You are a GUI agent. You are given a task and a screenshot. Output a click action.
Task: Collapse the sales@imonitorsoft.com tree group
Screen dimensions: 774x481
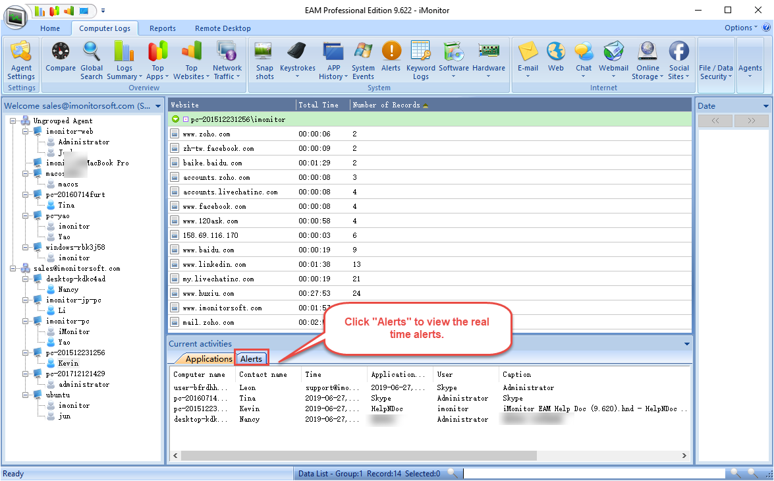(x=13, y=268)
